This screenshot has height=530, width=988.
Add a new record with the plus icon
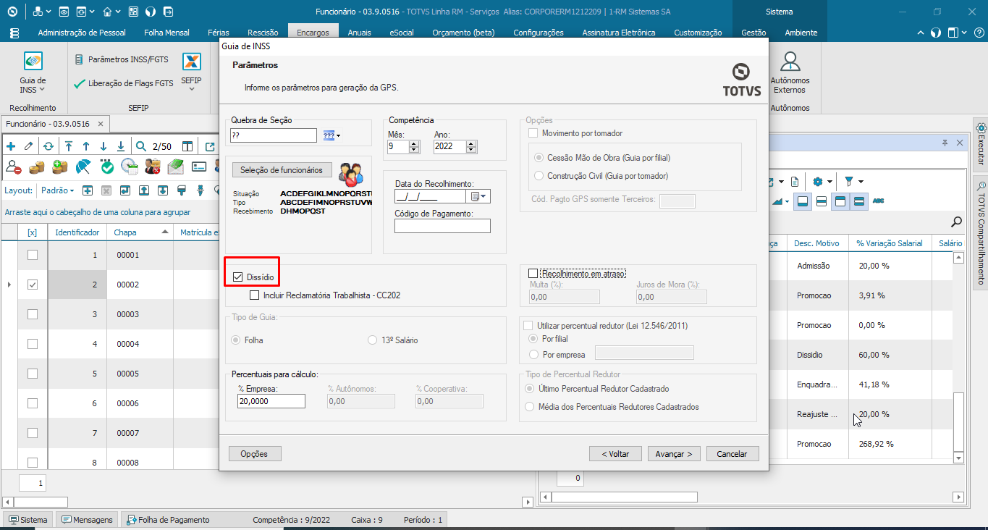click(x=11, y=146)
